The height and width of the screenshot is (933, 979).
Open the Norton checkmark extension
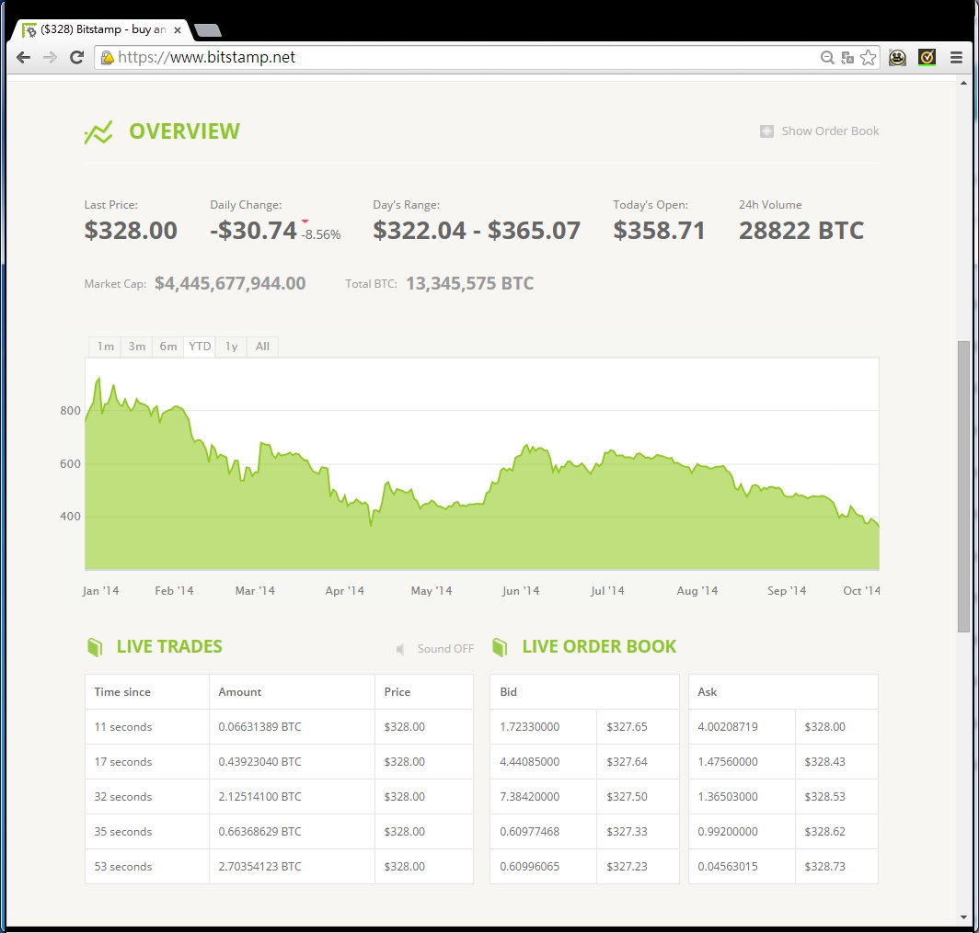[x=927, y=57]
